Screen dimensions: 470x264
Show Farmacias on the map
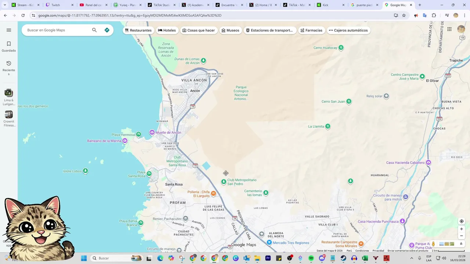(311, 30)
